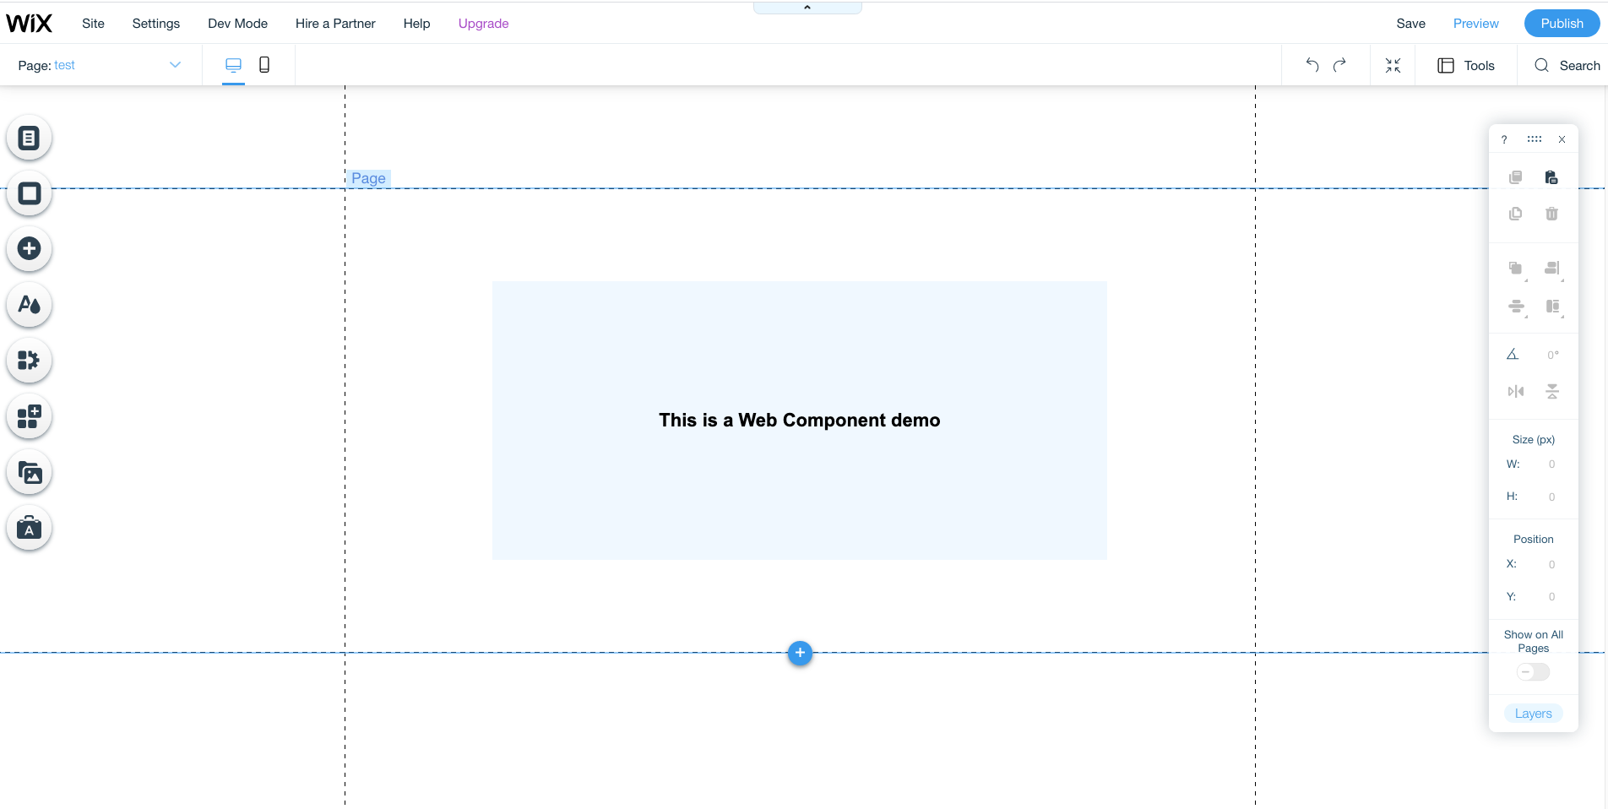Open the Media images icon in sidebar
Image resolution: width=1608 pixels, height=809 pixels.
pos(30,473)
